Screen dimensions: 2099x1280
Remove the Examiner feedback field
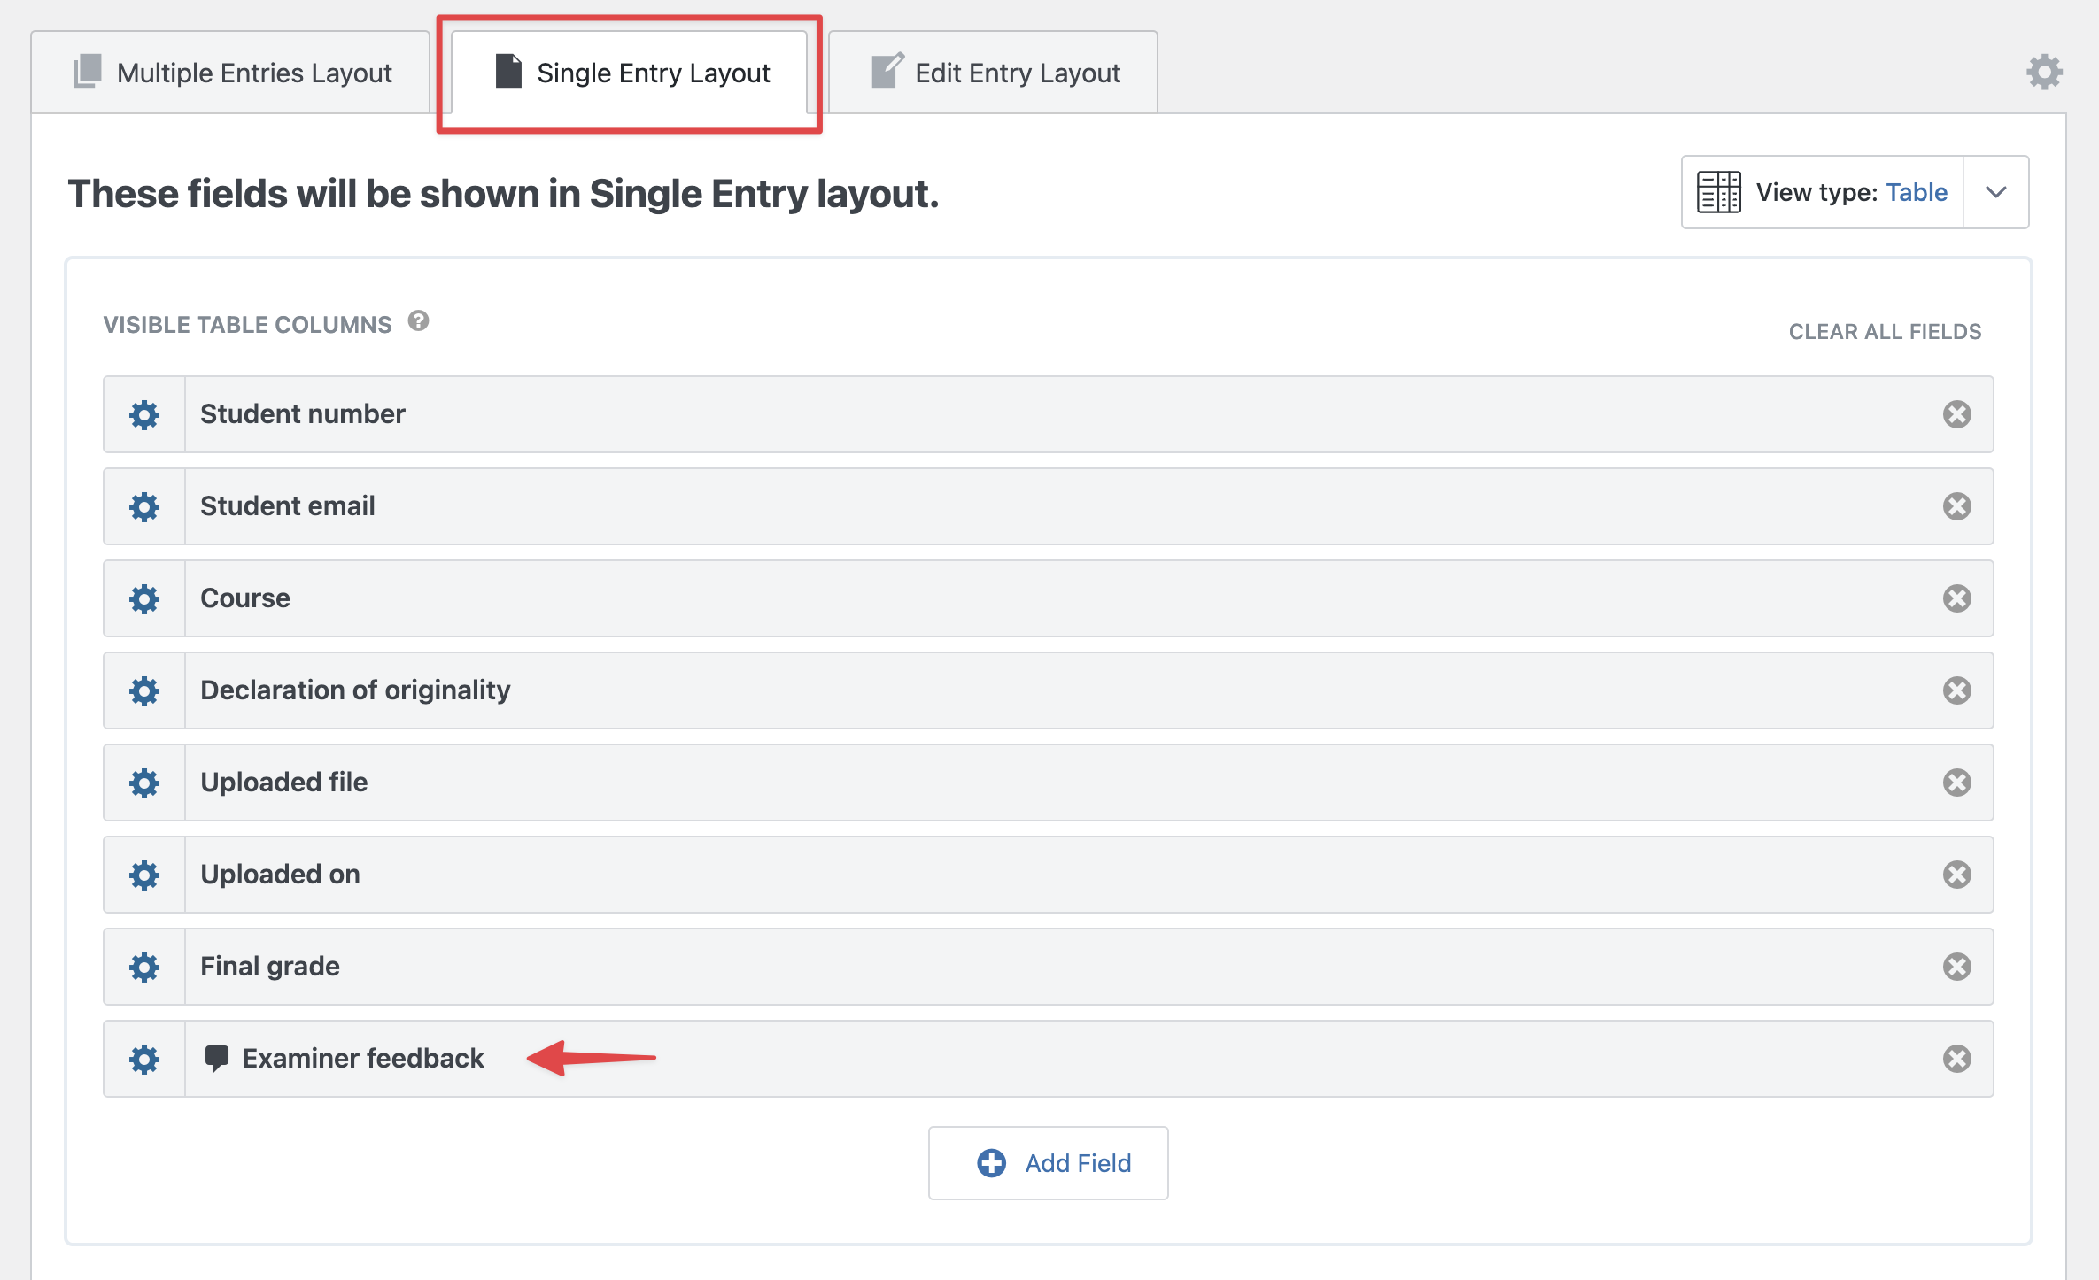click(x=1957, y=1059)
